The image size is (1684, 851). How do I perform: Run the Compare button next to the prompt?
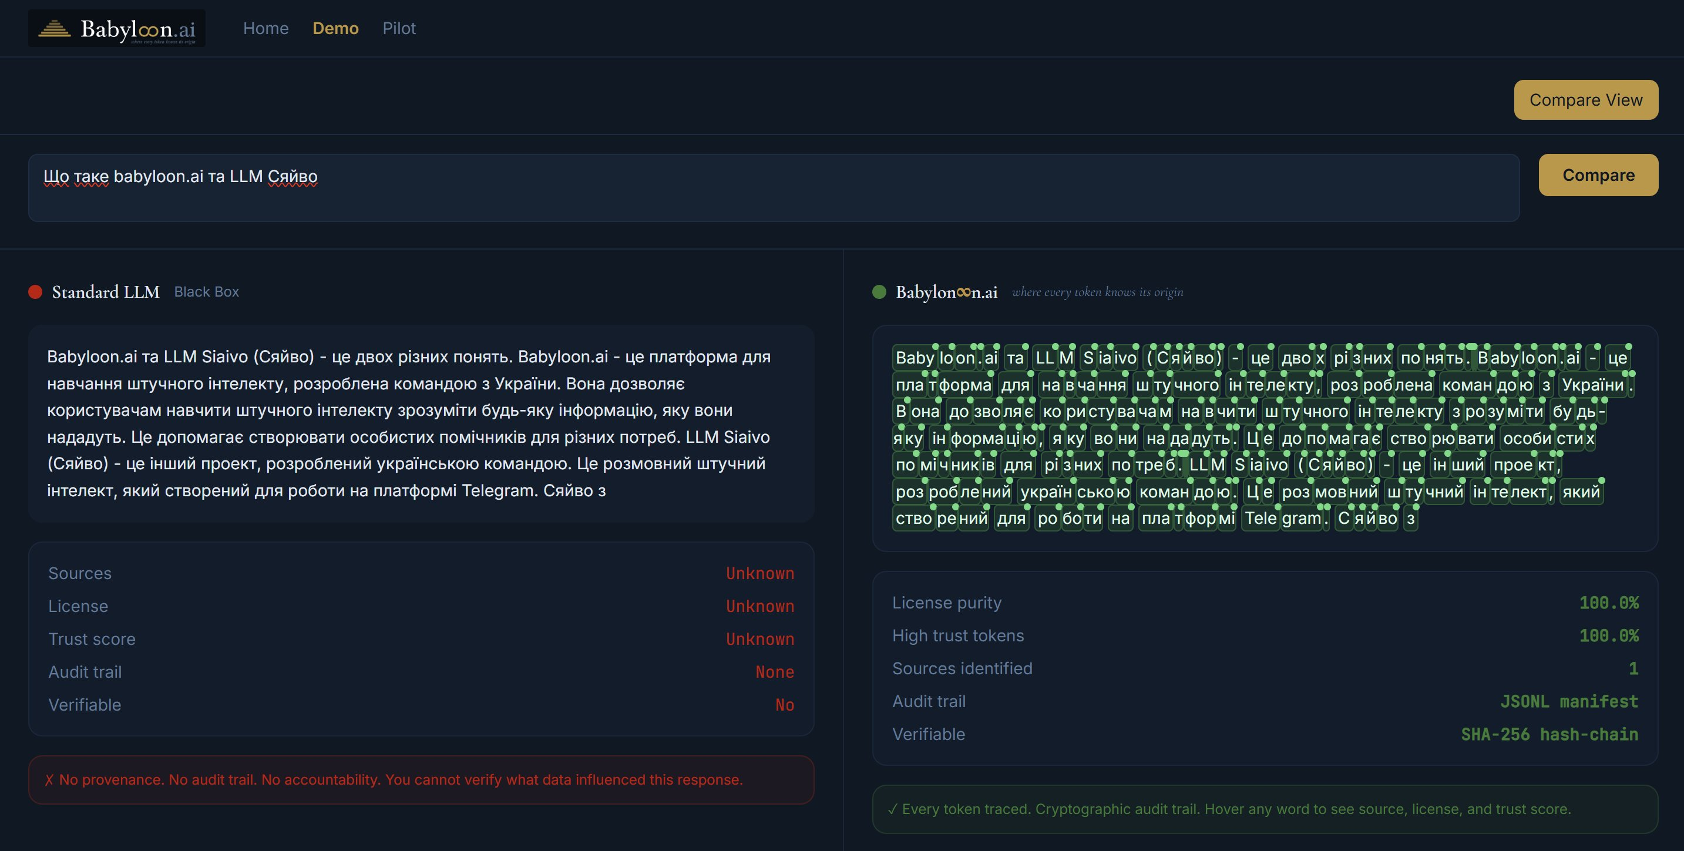pos(1598,175)
